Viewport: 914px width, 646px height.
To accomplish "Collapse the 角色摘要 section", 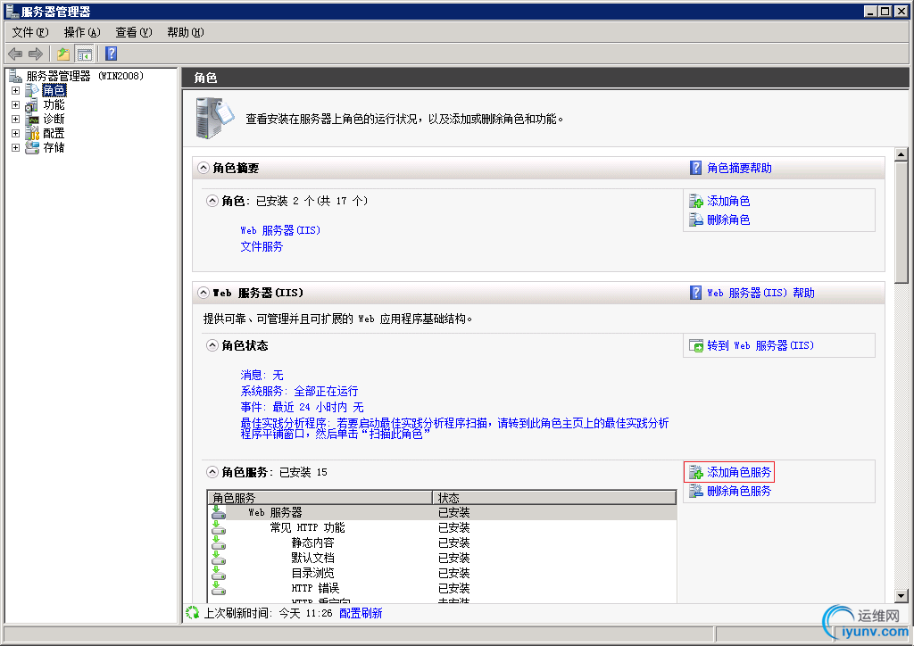I will click(204, 168).
